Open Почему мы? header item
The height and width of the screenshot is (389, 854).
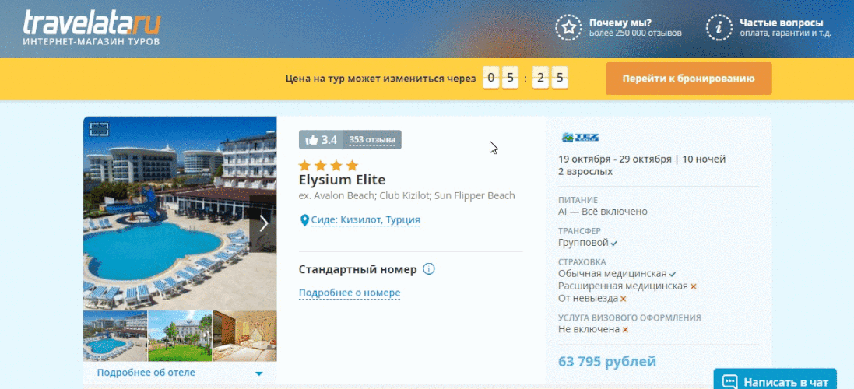click(x=618, y=28)
